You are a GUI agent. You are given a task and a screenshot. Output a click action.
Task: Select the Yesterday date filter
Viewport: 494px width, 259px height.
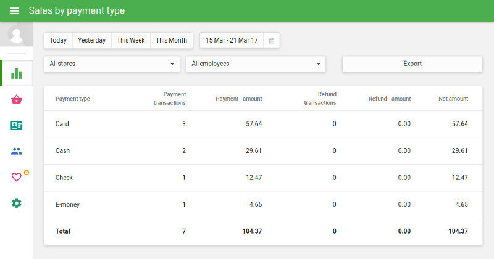click(91, 41)
